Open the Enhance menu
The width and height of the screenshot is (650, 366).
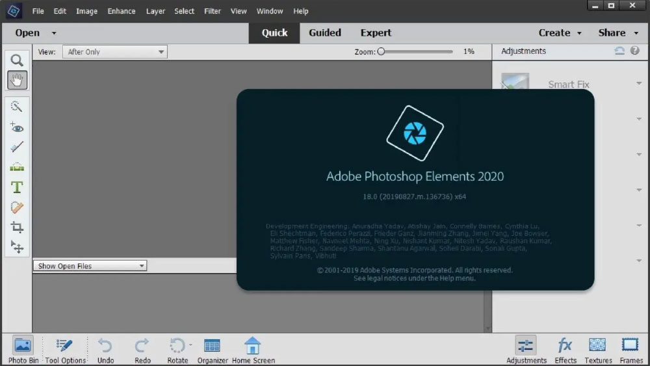tap(122, 11)
